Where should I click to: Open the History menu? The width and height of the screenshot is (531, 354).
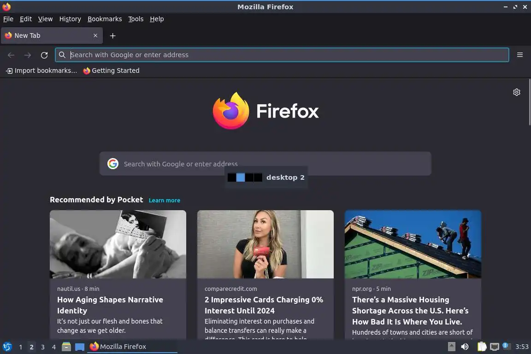pos(70,19)
